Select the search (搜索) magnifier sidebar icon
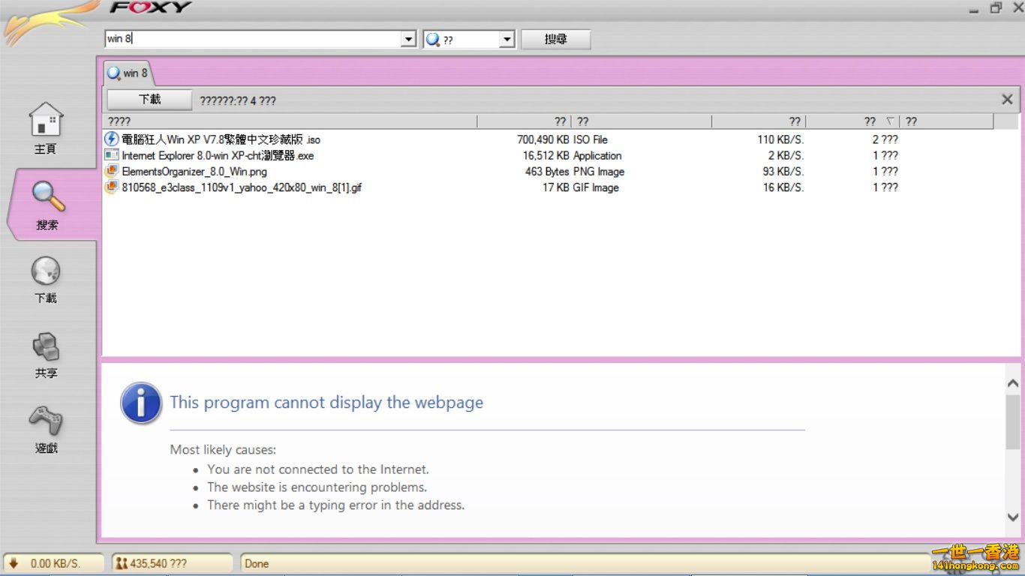Viewport: 1025px width, 576px height. click(x=47, y=197)
